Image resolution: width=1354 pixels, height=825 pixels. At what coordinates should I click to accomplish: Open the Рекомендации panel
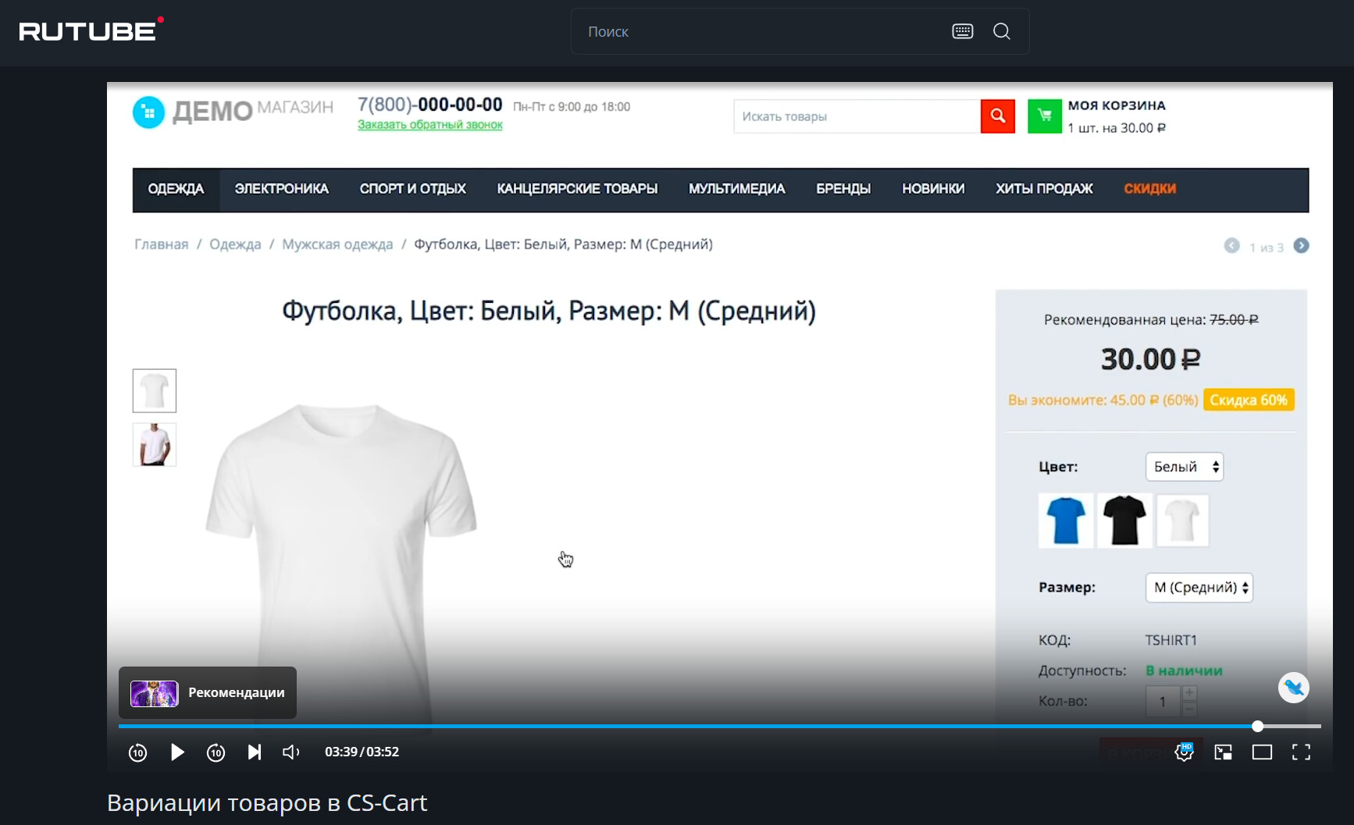pos(208,692)
